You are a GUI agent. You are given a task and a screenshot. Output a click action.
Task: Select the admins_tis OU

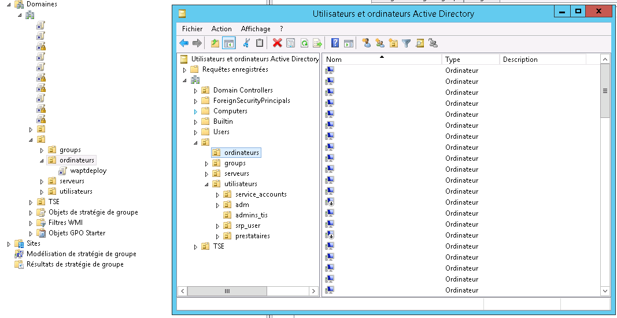pos(251,215)
